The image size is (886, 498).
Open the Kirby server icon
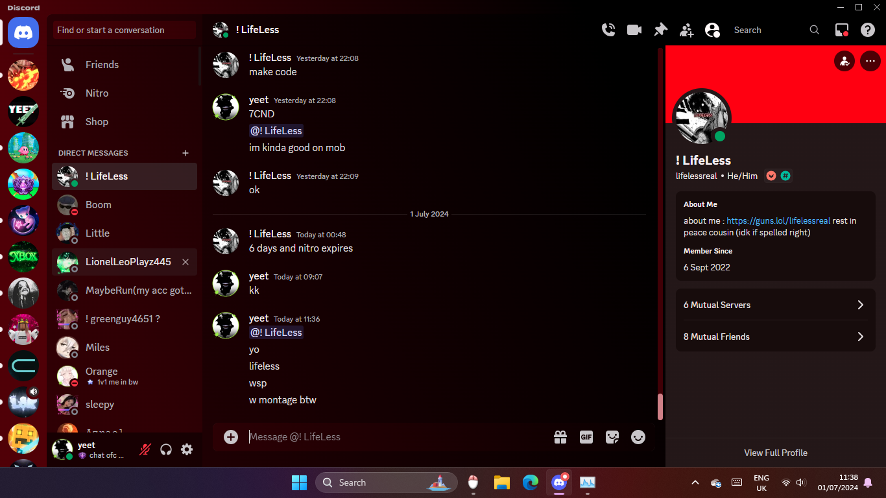pyautogui.click(x=23, y=148)
